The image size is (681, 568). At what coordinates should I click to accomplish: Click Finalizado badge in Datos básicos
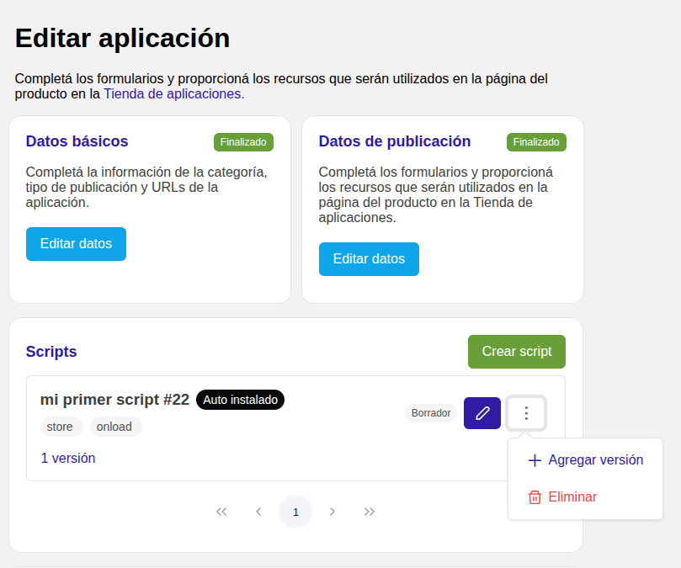(243, 142)
